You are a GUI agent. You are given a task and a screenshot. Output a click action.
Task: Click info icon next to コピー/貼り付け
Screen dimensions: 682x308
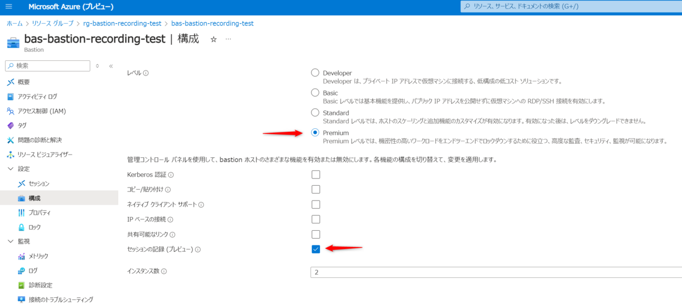point(168,190)
